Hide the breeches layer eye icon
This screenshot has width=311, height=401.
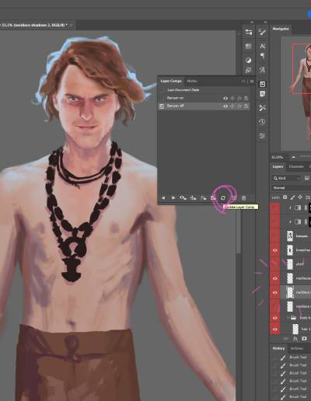(x=275, y=250)
